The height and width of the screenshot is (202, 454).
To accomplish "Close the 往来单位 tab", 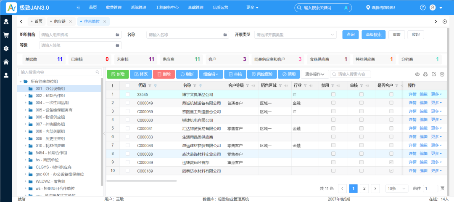I will tap(105, 21).
